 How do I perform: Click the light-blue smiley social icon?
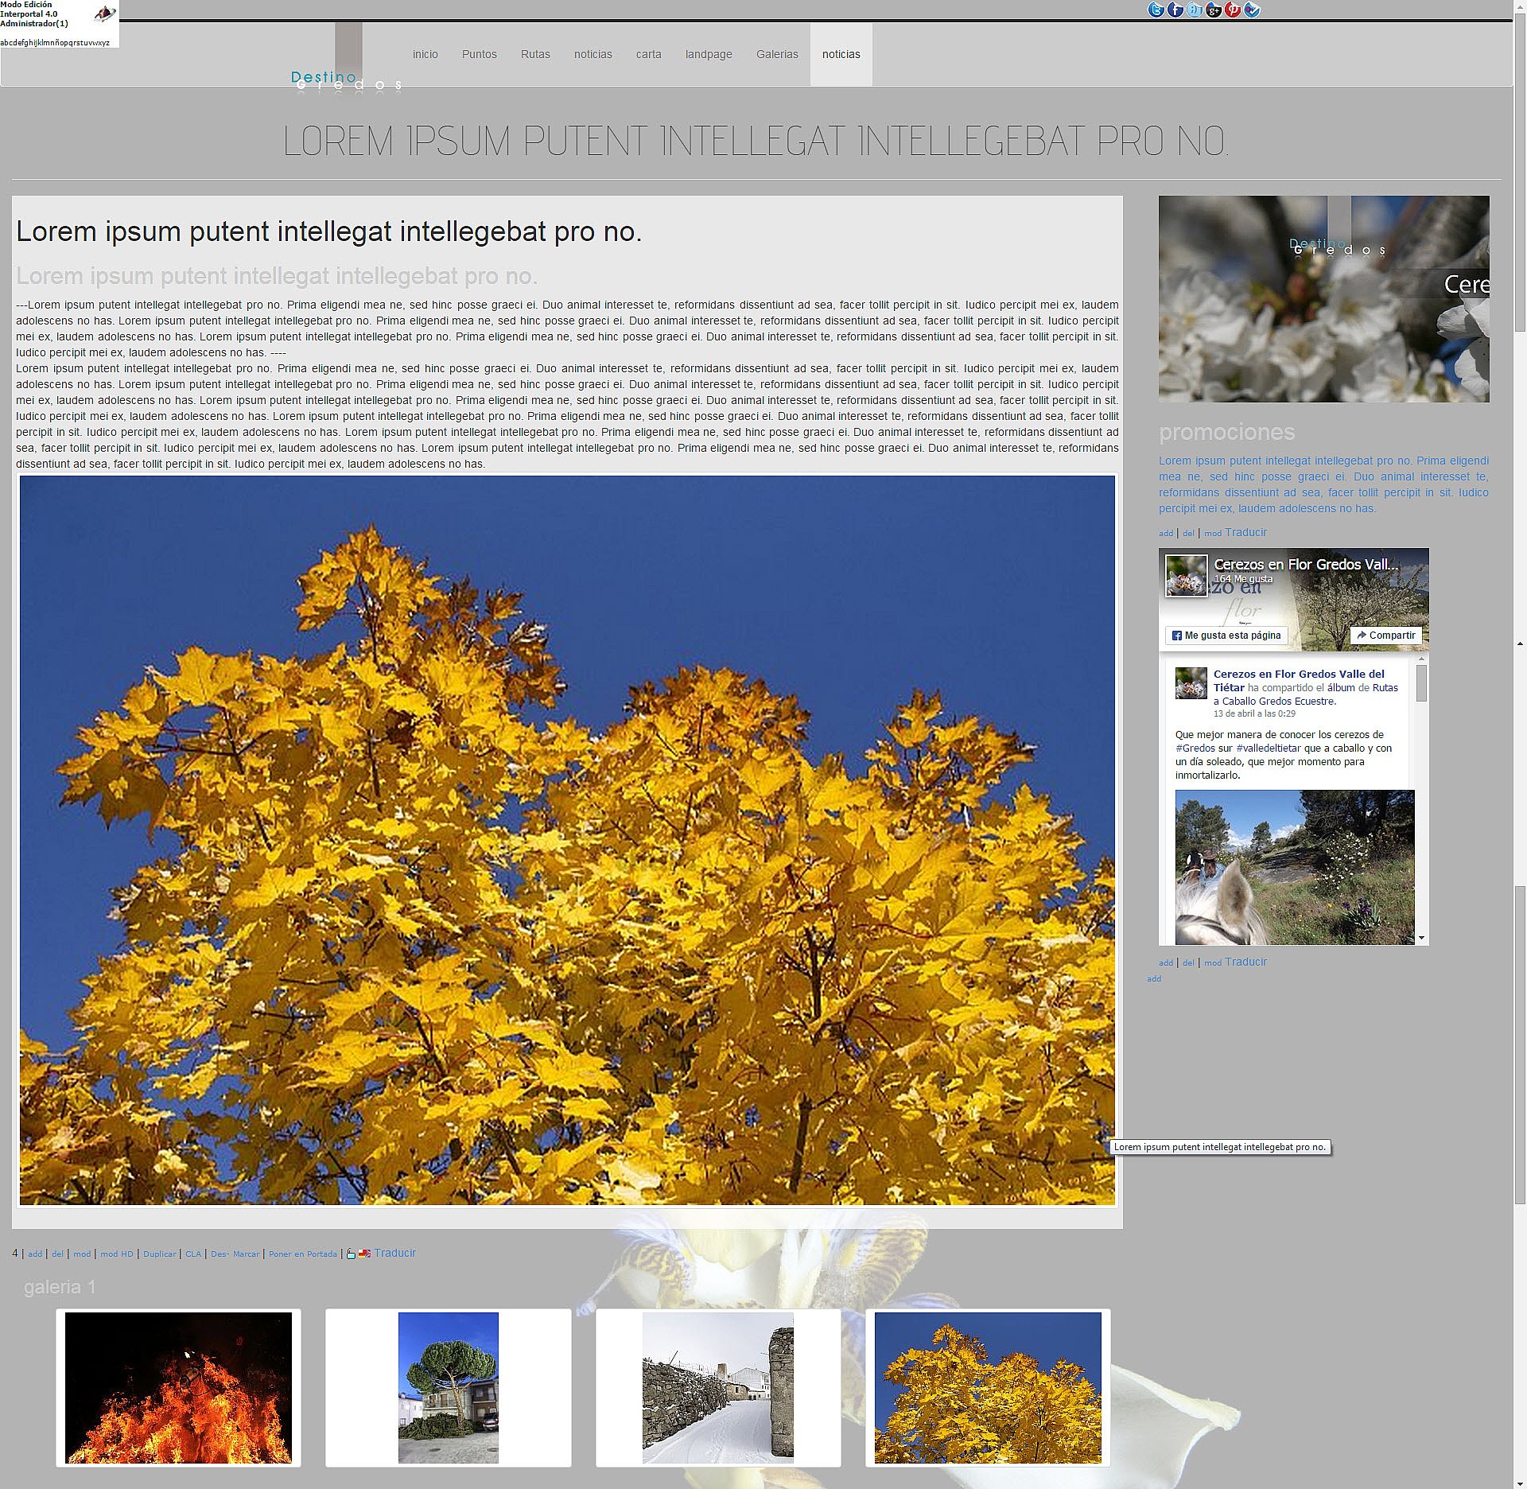click(1194, 10)
